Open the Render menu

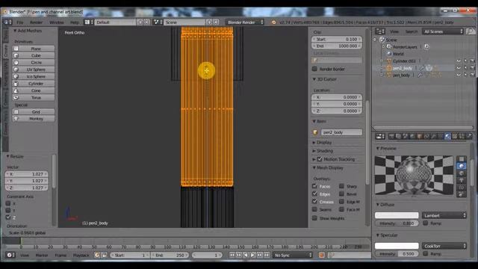pyautogui.click(x=37, y=22)
